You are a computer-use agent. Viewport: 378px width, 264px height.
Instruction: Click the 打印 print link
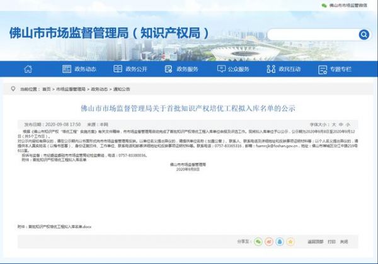pyautogui.click(x=331, y=241)
